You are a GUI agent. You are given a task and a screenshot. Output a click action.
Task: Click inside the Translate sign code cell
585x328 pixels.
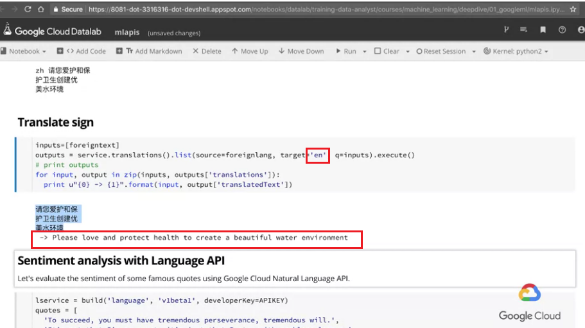point(295,165)
